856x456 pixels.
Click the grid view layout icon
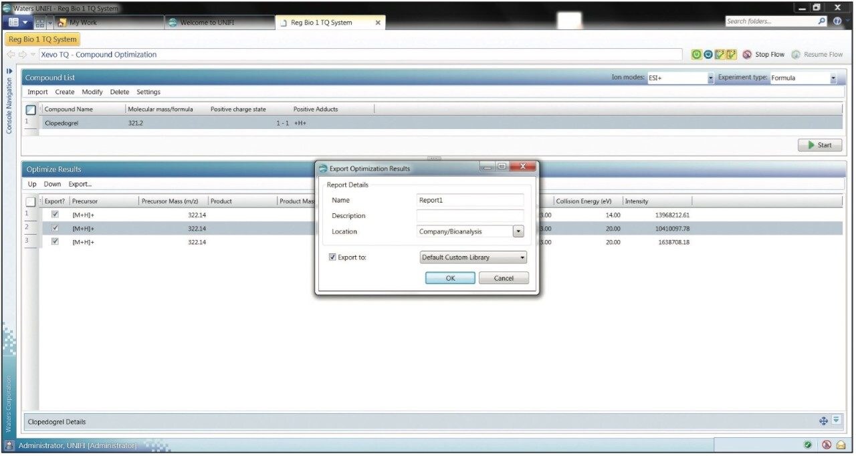pos(39,22)
